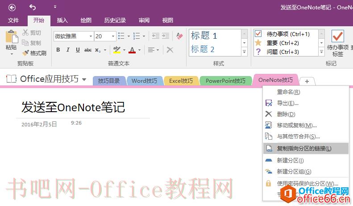Open the 微软雅黑 font name dropdown

tap(91, 36)
